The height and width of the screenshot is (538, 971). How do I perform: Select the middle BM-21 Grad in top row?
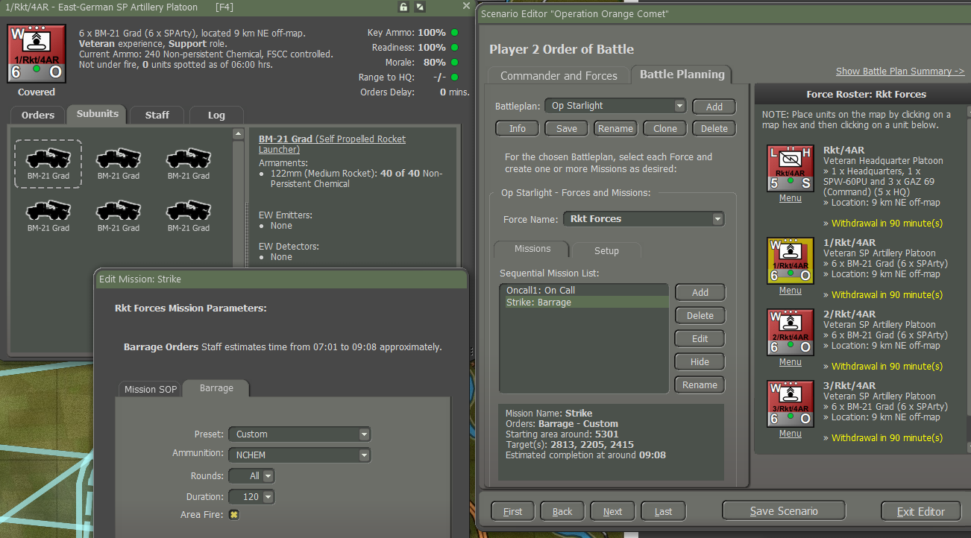coord(119,163)
